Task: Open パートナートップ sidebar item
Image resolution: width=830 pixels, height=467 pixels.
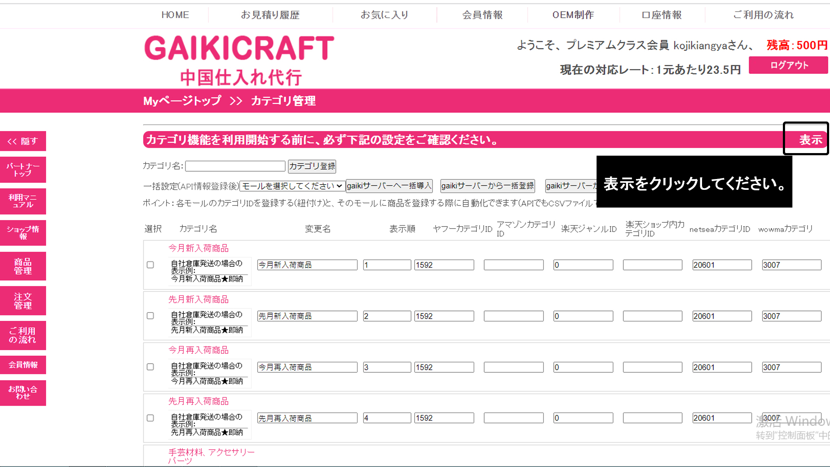Action: pos(23,170)
